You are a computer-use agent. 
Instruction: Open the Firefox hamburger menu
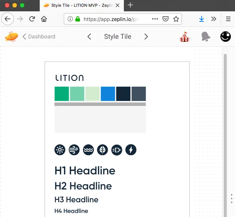click(x=228, y=19)
